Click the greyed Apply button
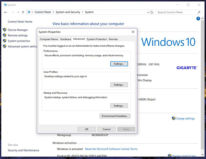 pyautogui.click(x=126, y=129)
